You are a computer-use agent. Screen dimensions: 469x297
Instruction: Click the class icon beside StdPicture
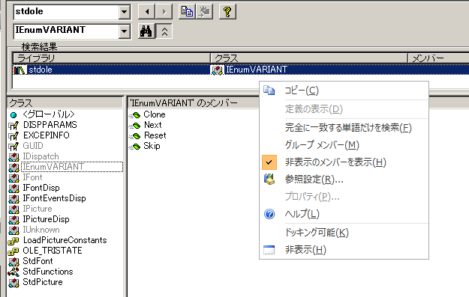point(14,282)
